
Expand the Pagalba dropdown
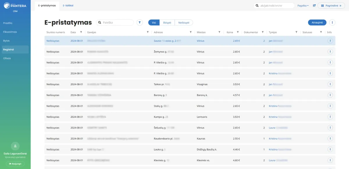pyautogui.click(x=303, y=6)
